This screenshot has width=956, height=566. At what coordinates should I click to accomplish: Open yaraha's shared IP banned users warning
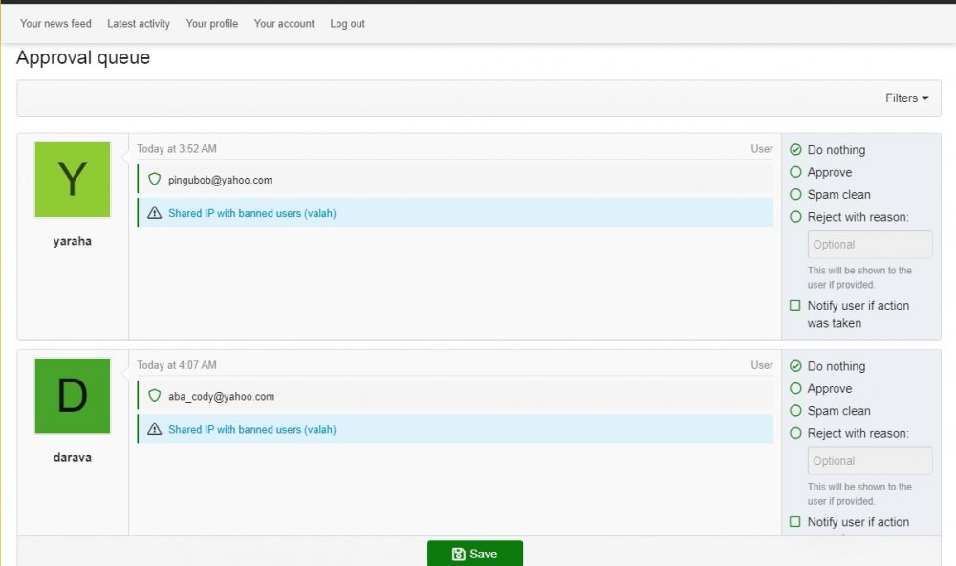coord(252,213)
